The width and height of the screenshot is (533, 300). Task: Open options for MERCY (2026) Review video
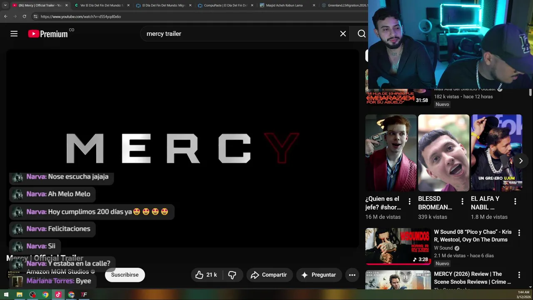519,275
